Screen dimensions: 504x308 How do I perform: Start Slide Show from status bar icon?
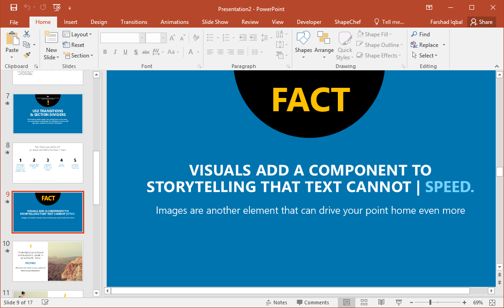[398, 302]
